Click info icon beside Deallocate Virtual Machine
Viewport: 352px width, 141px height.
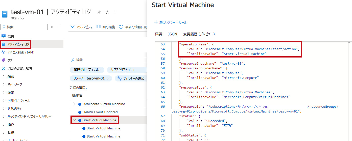click(x=80, y=104)
